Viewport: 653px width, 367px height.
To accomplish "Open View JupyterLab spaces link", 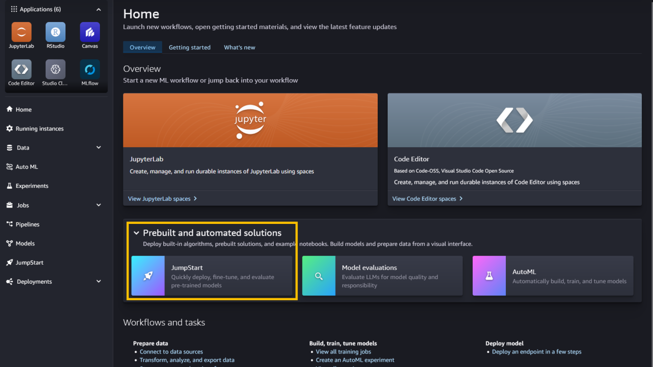I will pyautogui.click(x=162, y=199).
